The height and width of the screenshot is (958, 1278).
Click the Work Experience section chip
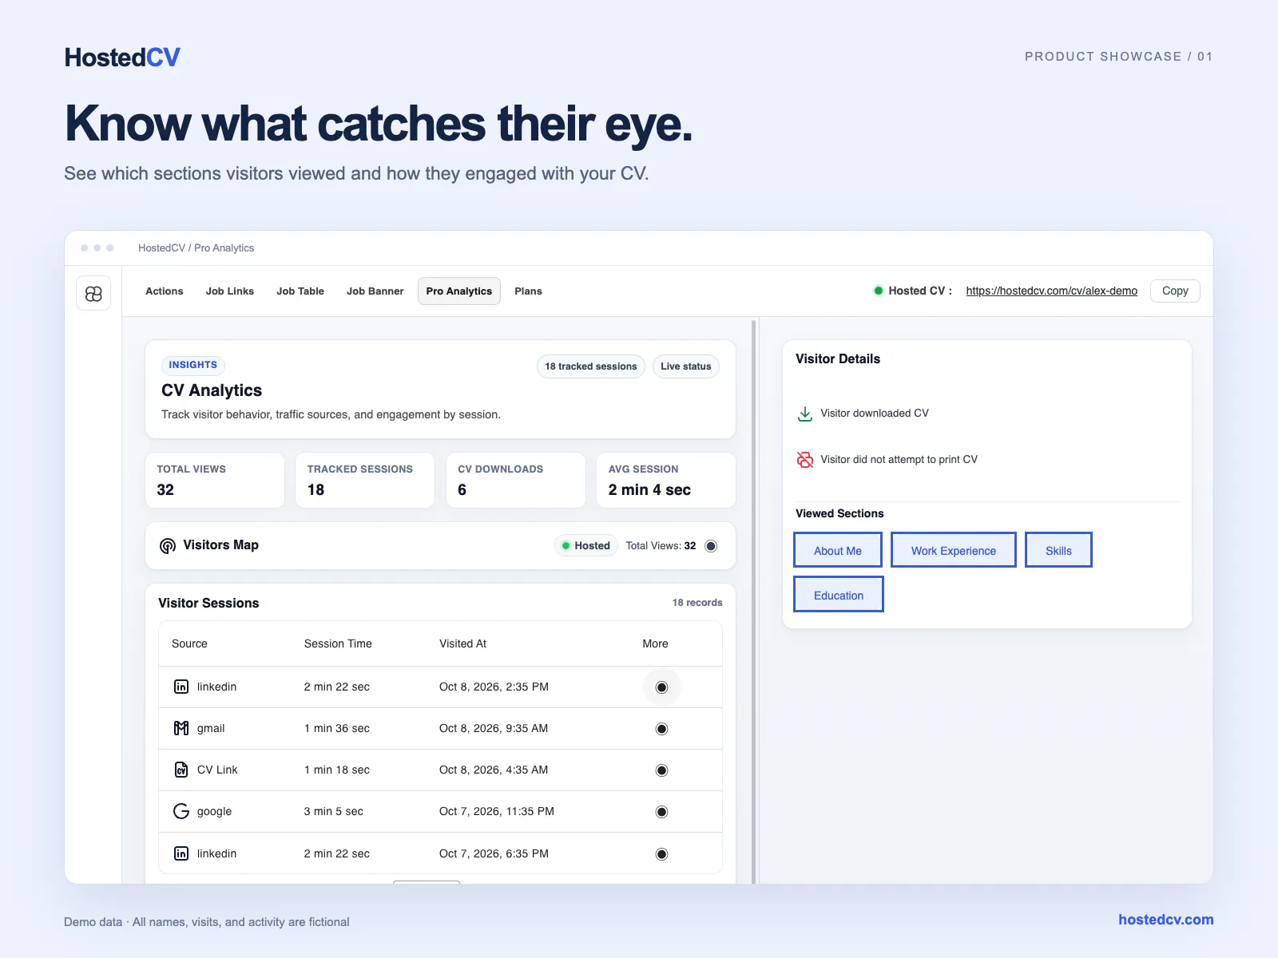coord(954,550)
